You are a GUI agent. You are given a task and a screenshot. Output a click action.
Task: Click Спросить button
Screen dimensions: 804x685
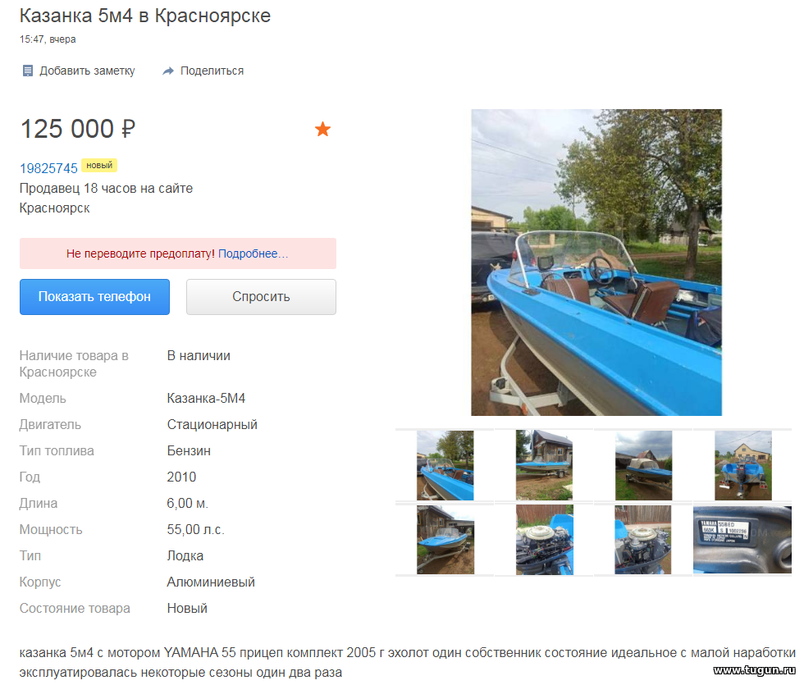(261, 297)
